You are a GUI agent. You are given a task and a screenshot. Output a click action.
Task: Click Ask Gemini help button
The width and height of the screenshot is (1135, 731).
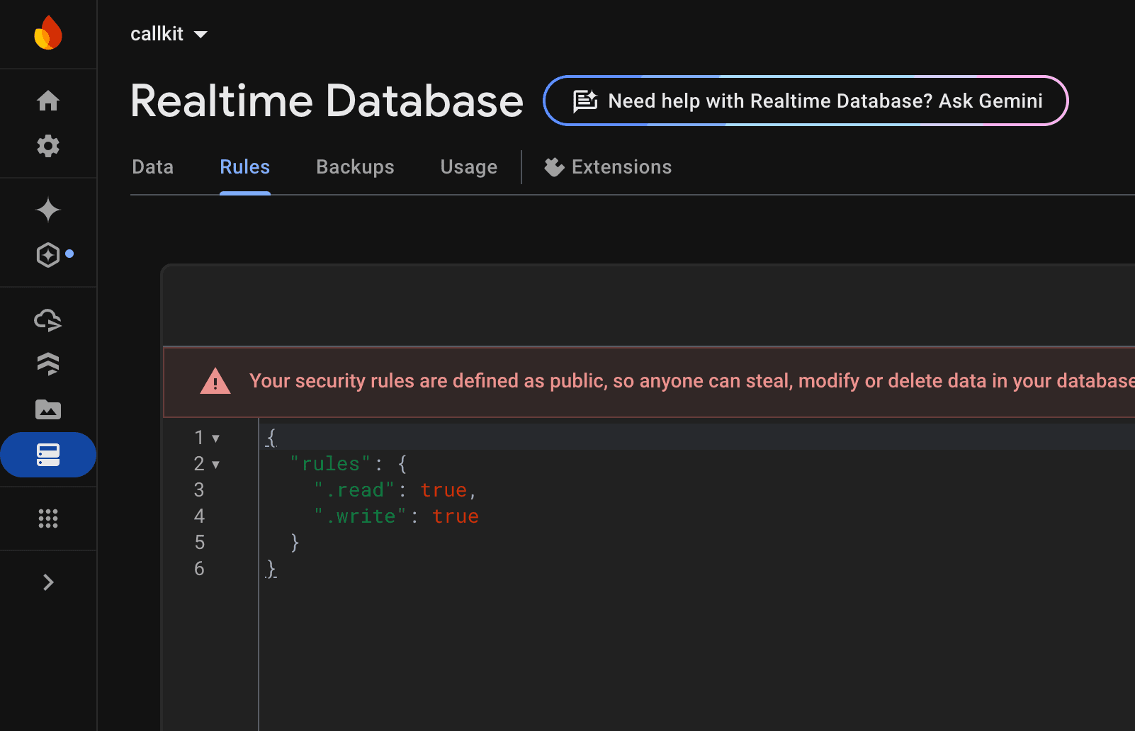click(806, 101)
